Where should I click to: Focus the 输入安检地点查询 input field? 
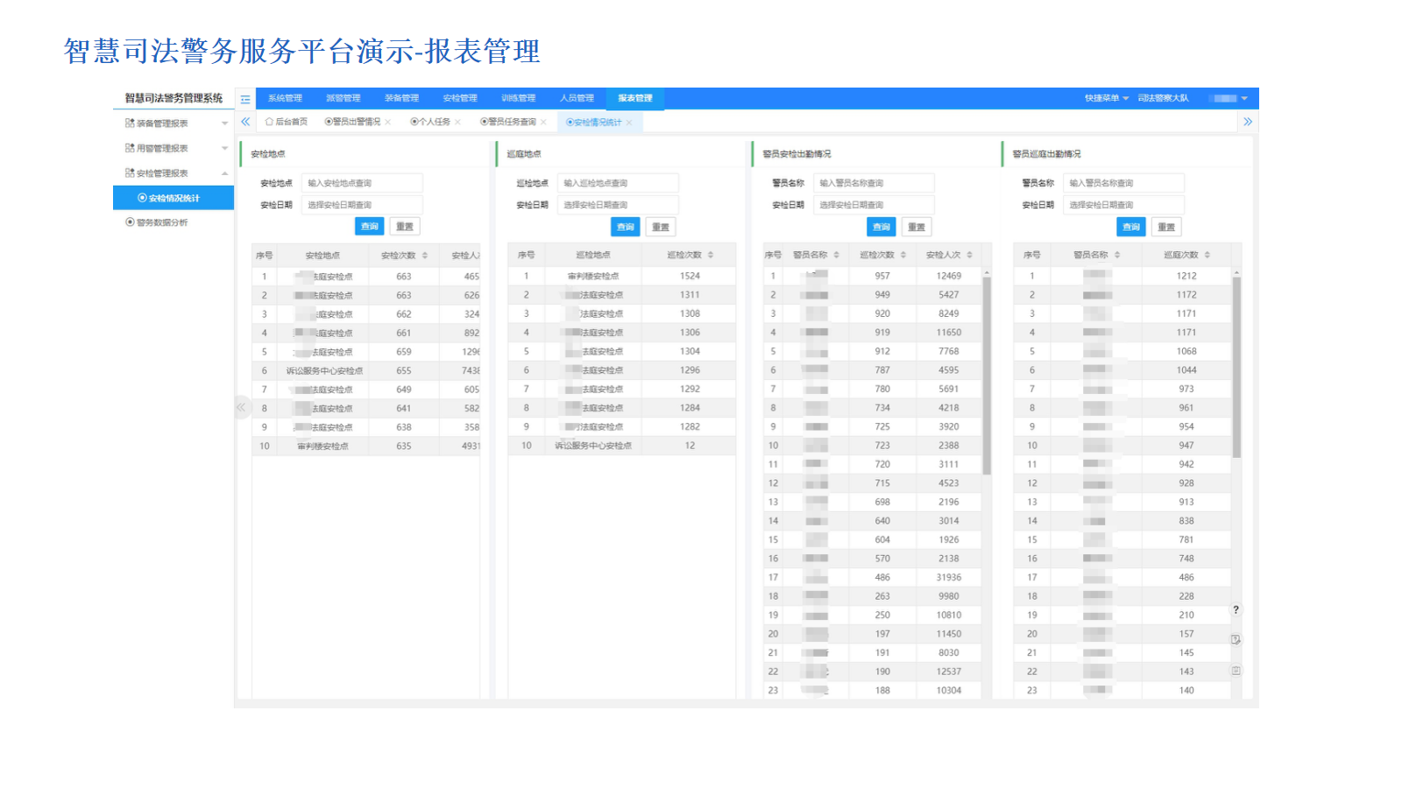coord(362,183)
